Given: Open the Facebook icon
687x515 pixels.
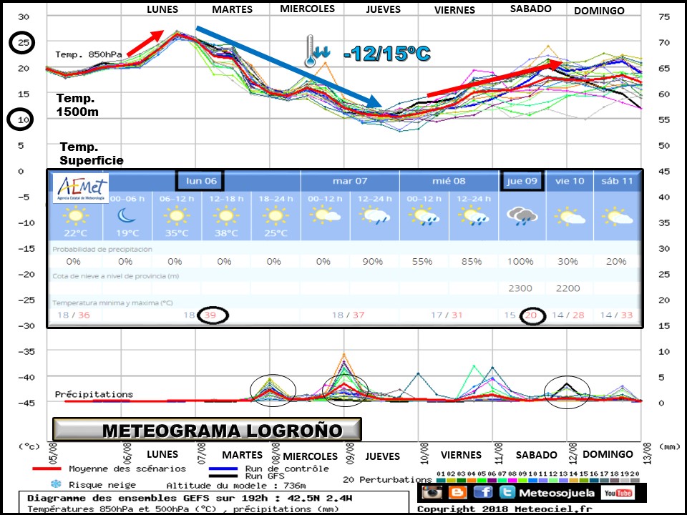Looking at the screenshot, I should point(483,492).
